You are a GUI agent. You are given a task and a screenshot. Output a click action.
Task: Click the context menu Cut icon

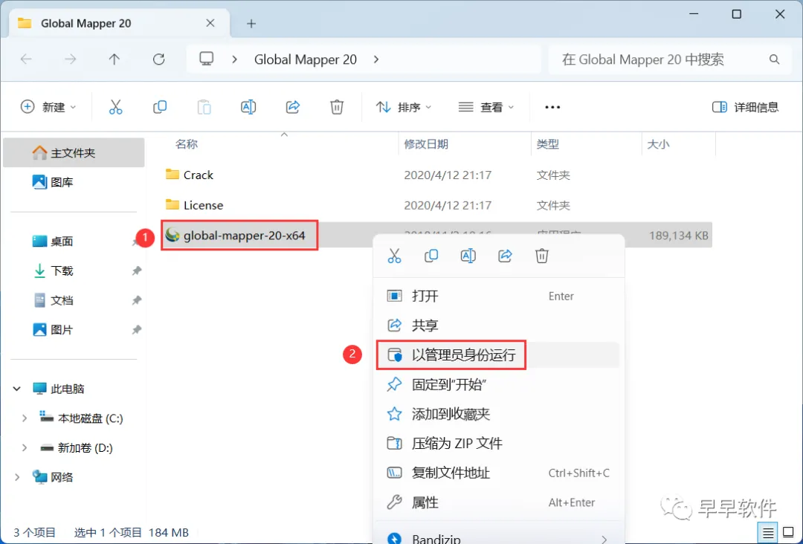(x=394, y=256)
